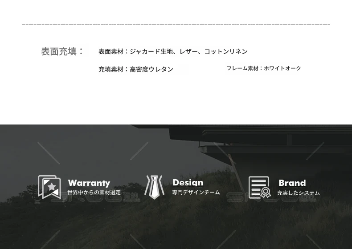The width and height of the screenshot is (352, 249).
Task: Click the Brand certificate document icon
Action: point(259,187)
